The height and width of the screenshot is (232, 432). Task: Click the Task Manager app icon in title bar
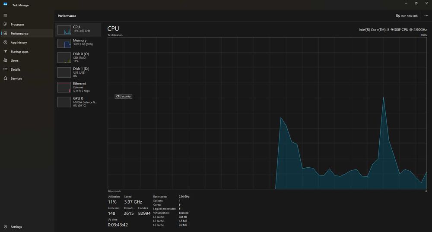pos(5,4)
